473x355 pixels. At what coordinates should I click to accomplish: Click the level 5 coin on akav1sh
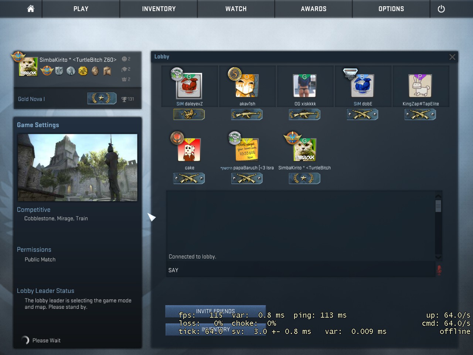click(235, 74)
